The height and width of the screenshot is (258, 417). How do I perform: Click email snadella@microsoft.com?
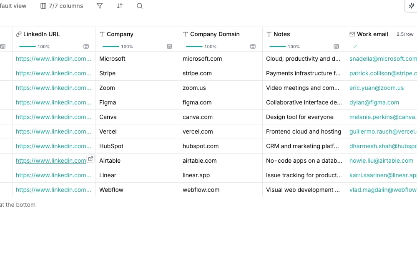[x=383, y=59]
